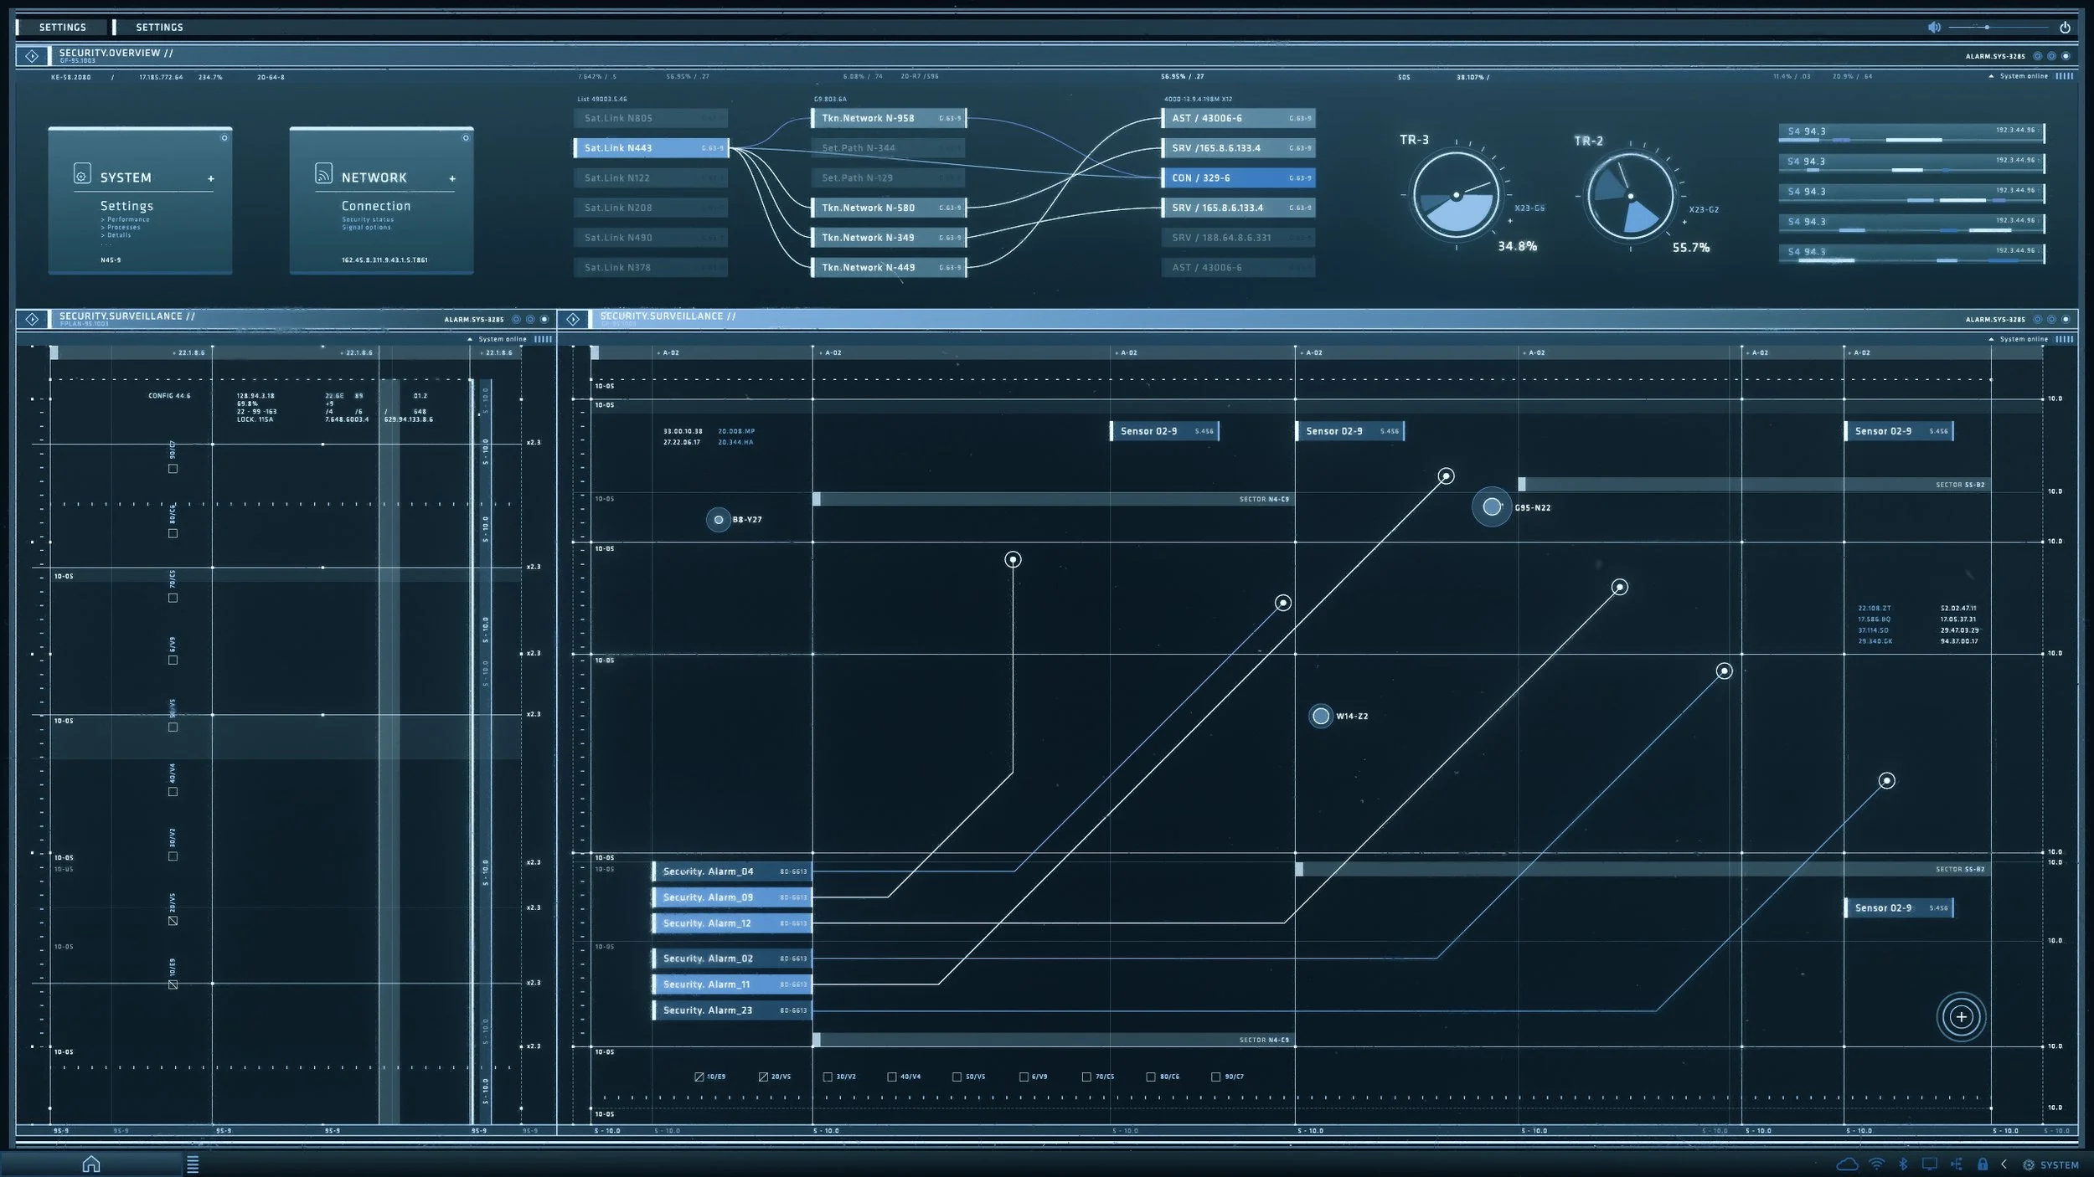Open the display monitor tray icon
This screenshot has width=2094, height=1177.
[1930, 1164]
